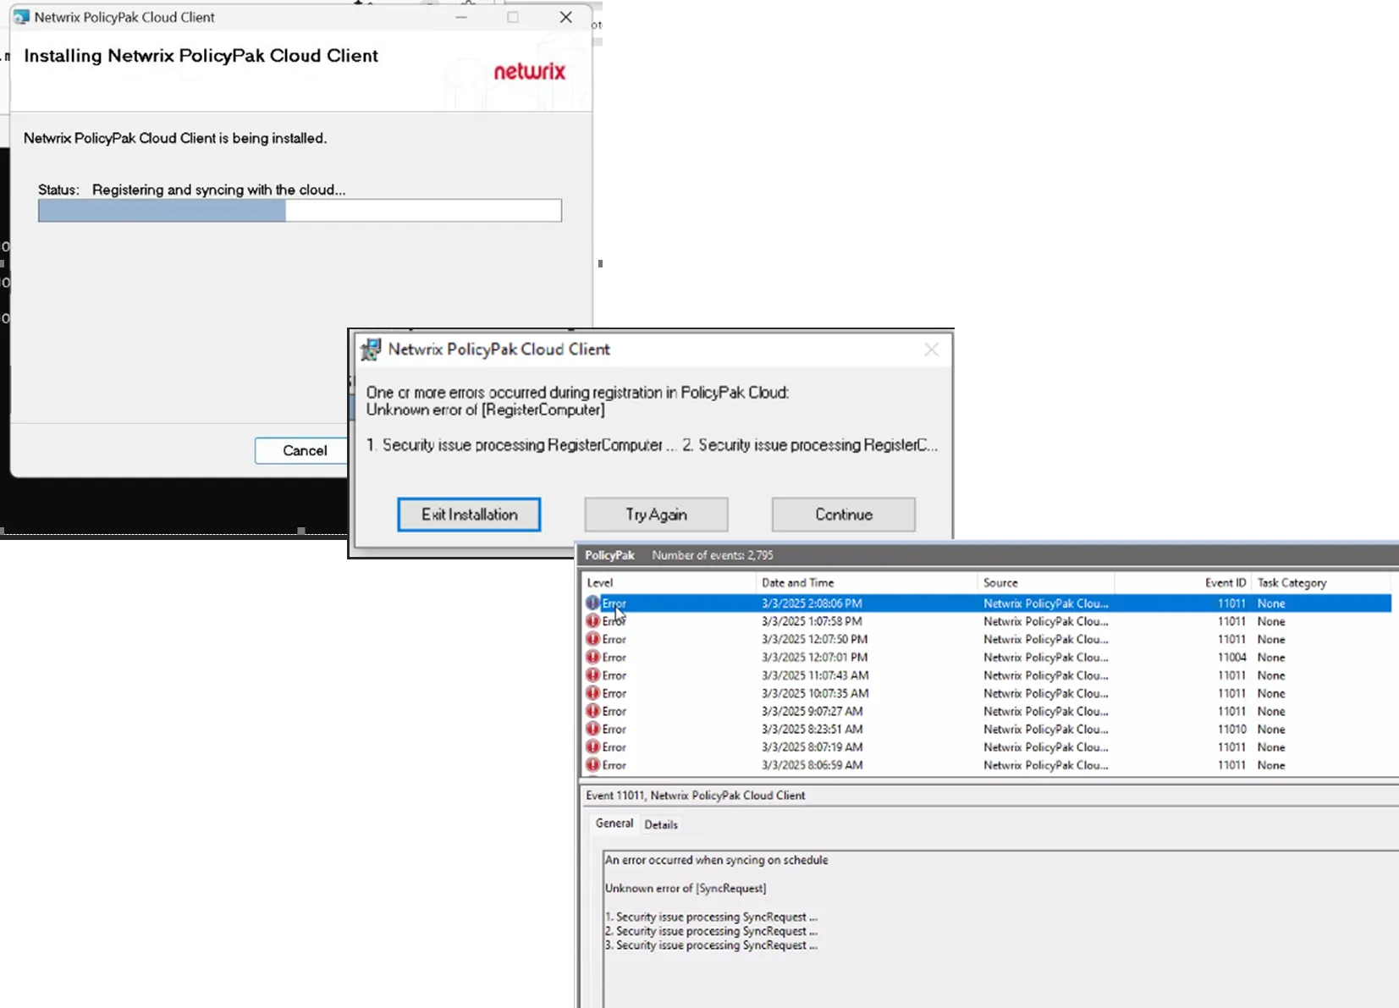Close the PolicyPak Cloud Client installer window
Viewport: 1399px width, 1008px height.
click(x=566, y=17)
